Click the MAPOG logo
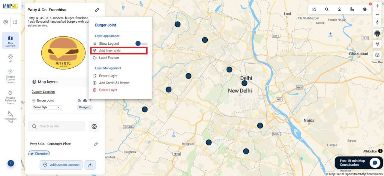This screenshot has height=176, width=384. (10, 6)
